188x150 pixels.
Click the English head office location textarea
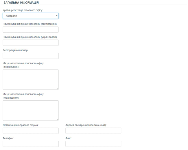[x=31, y=79]
